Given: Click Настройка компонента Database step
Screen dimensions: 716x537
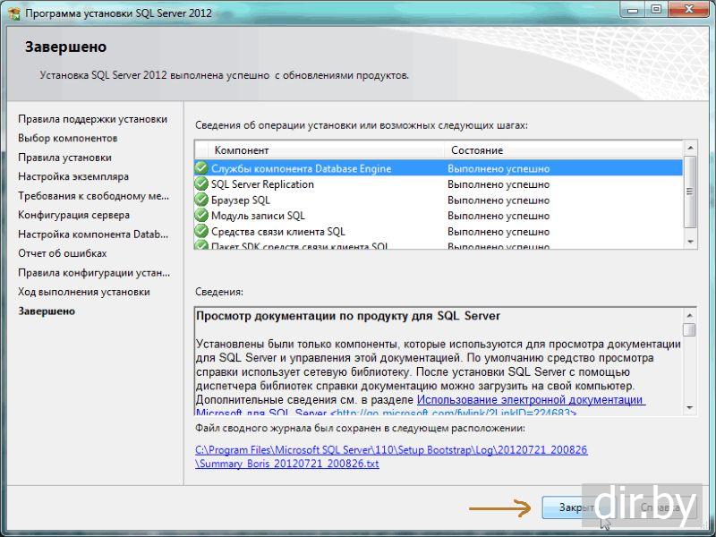Looking at the screenshot, I should [x=93, y=234].
